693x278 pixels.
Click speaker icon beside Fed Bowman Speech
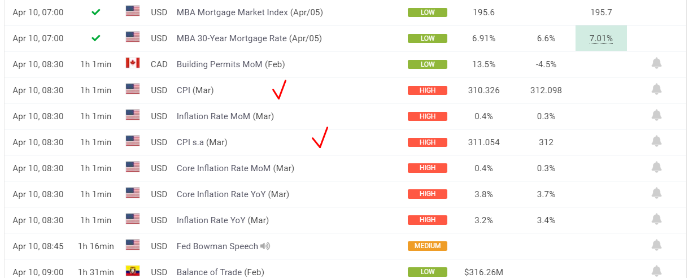point(265,246)
